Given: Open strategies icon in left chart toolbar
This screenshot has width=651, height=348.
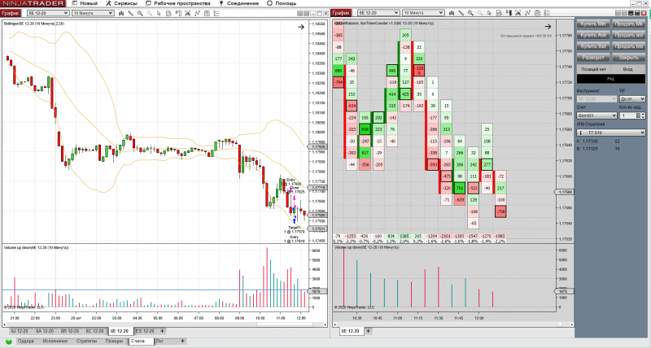Looking at the screenshot, I should [x=197, y=13].
